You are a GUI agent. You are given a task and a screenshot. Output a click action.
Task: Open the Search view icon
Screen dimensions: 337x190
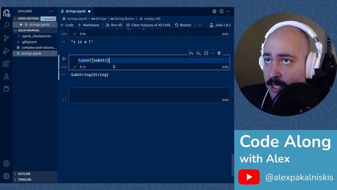click(6, 25)
